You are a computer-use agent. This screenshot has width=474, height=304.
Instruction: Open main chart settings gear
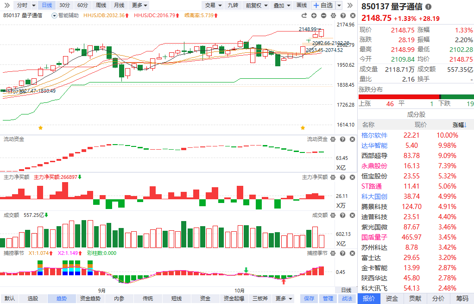tap(333, 15)
